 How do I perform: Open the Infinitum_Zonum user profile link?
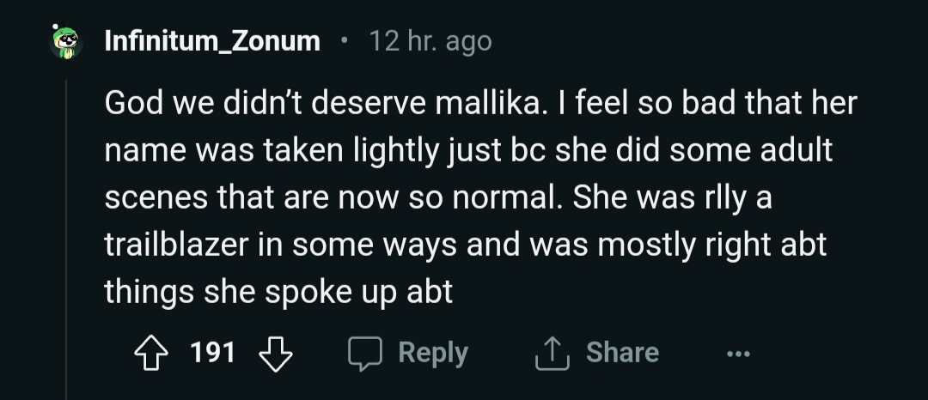[x=211, y=40]
